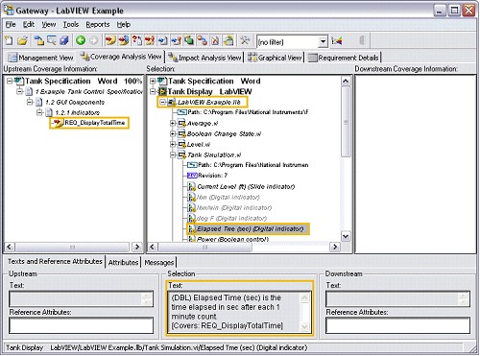Click the Upstream Reference Attributes field
The image size is (480, 356).
(x=82, y=325)
